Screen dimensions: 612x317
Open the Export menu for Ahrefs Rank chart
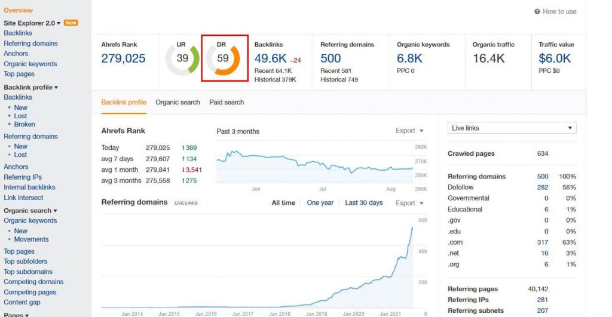409,131
